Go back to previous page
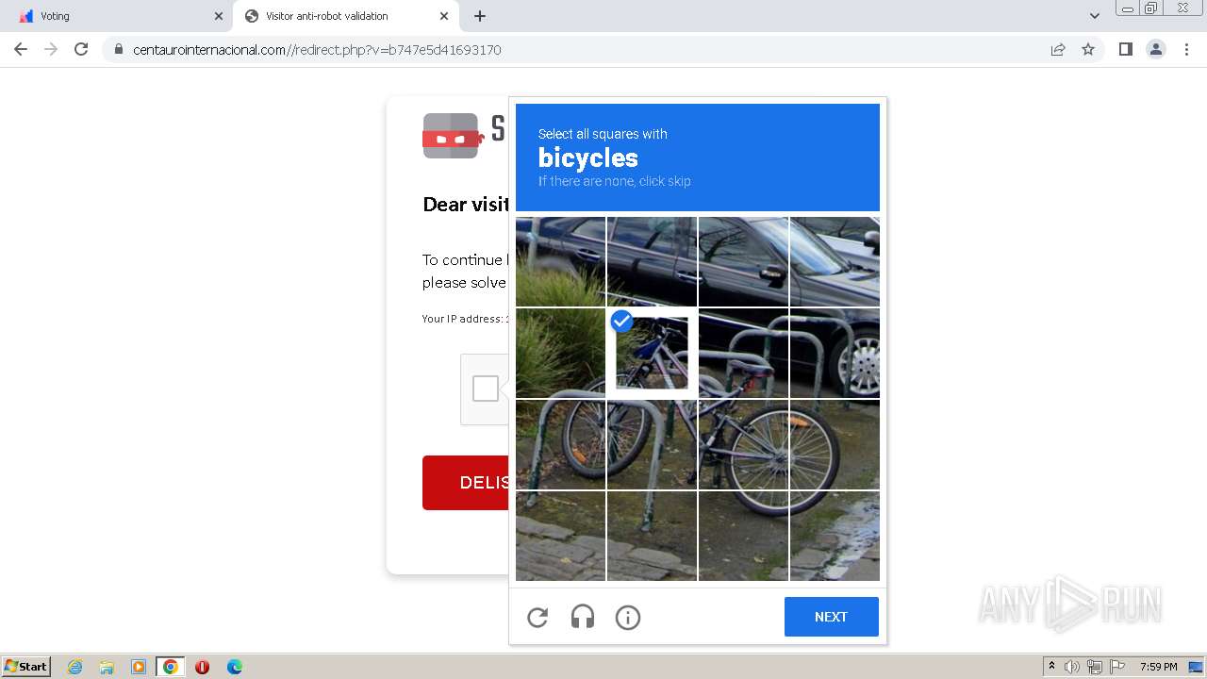The image size is (1207, 679). pos(21,49)
